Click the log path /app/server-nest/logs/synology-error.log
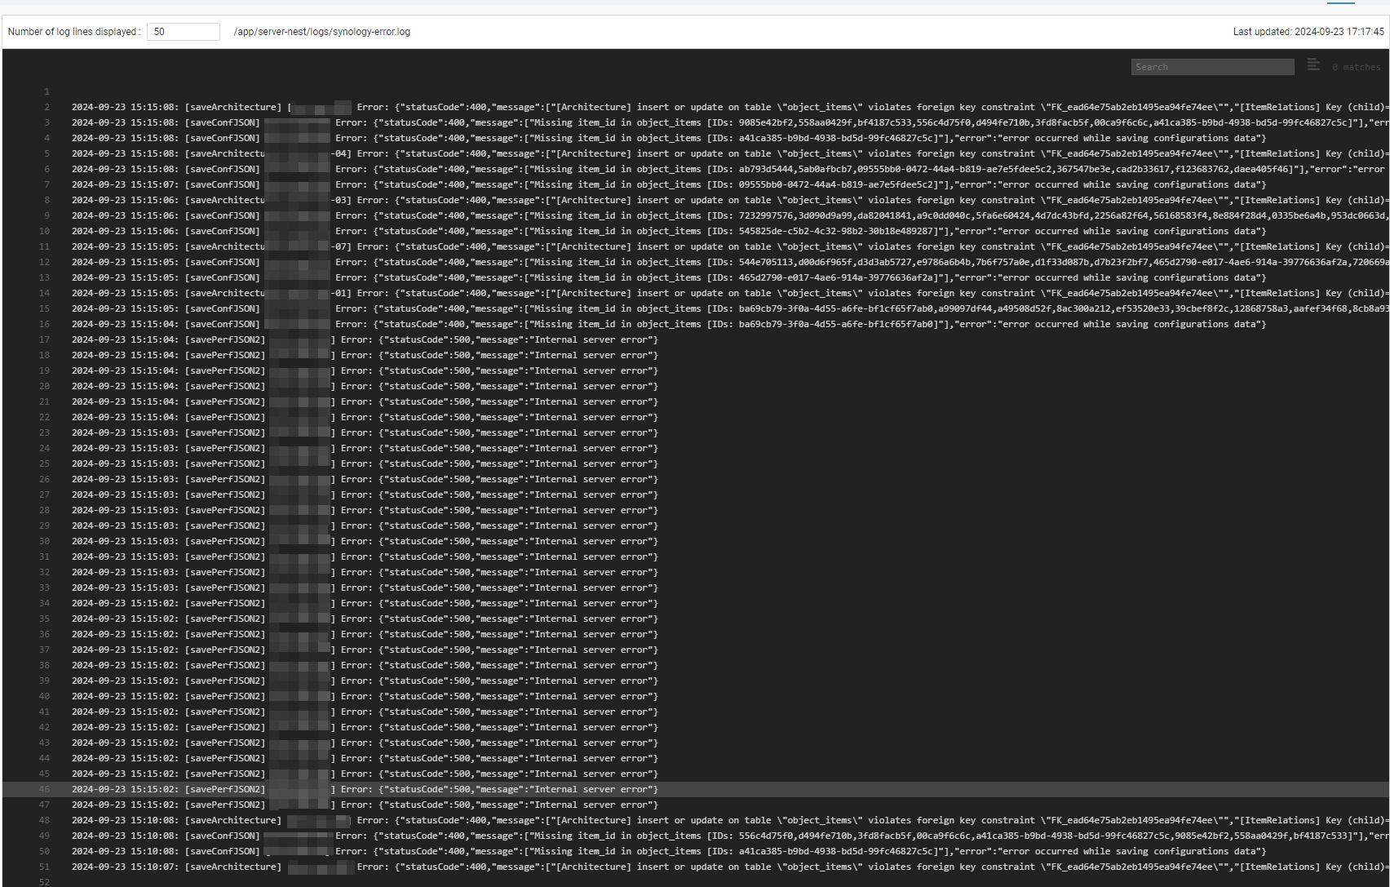Viewport: 1390px width, 887px height. [x=321, y=32]
